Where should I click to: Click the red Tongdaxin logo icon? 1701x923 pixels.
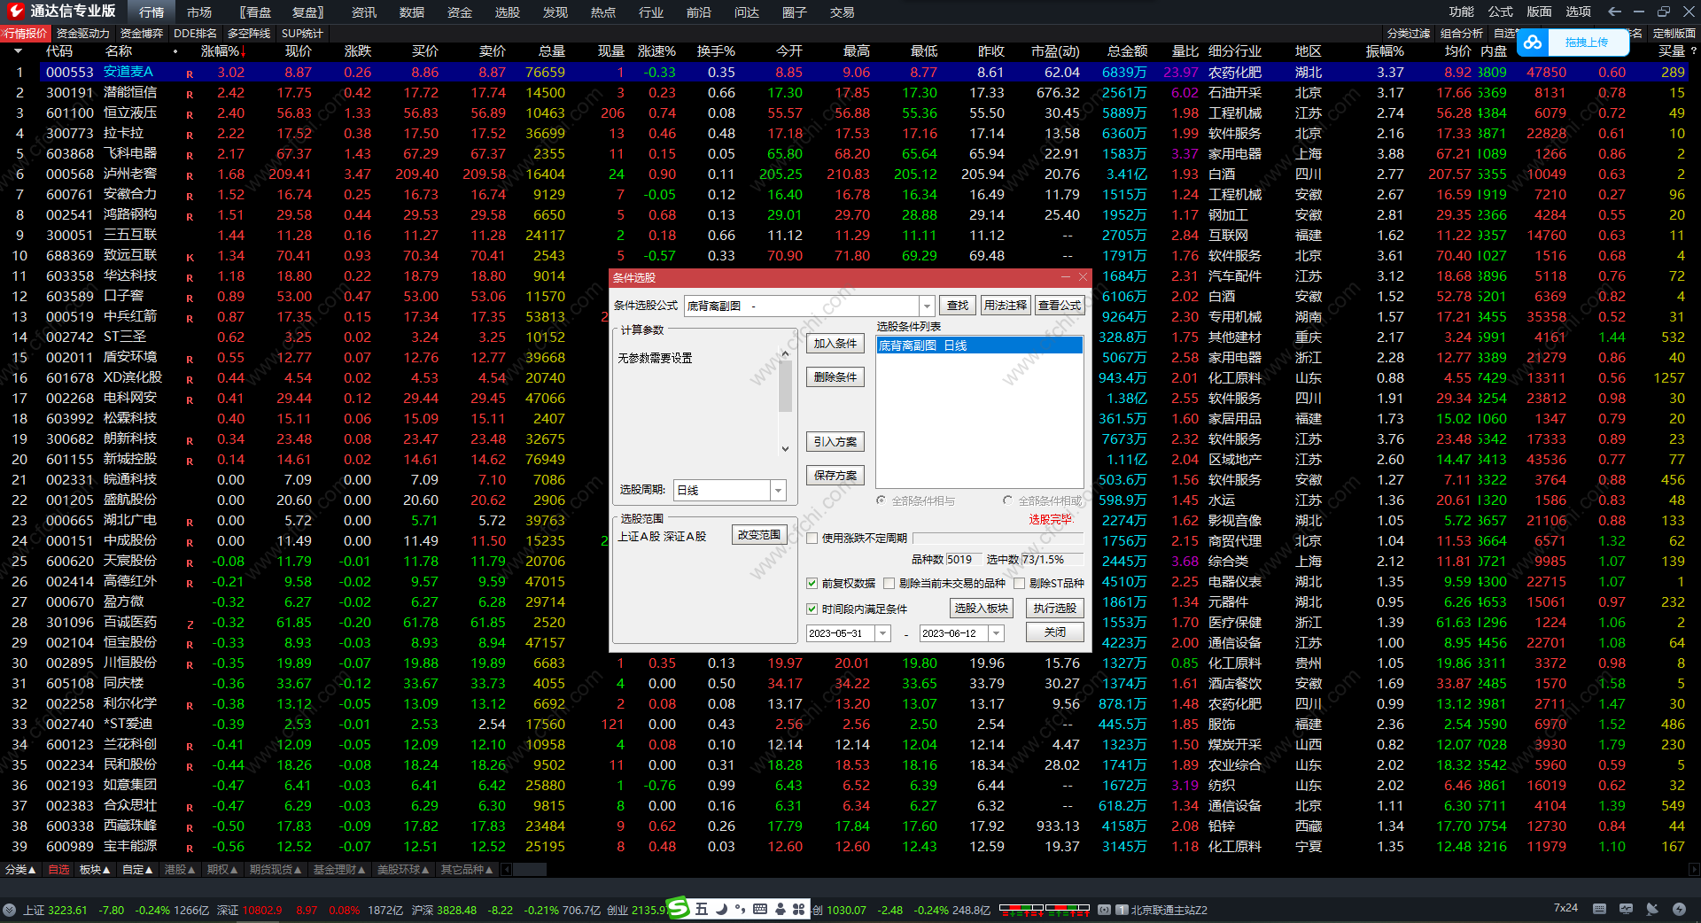point(15,11)
